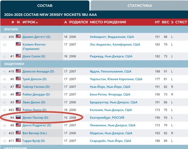Viewport: 188px width, 149px height.
Task: Open Екатеринбург, РОССИЯ birthplace link
Action: click(107, 118)
